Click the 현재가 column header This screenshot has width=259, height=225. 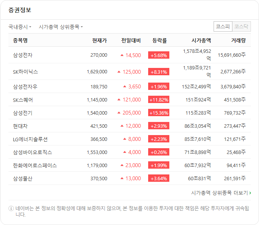click(100, 40)
